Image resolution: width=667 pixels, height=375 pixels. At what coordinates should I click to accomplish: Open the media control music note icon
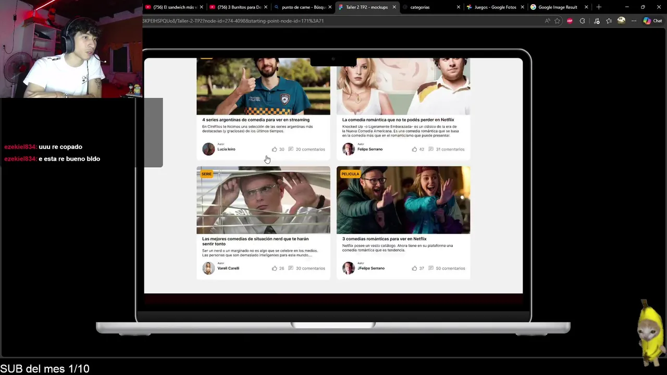click(597, 21)
